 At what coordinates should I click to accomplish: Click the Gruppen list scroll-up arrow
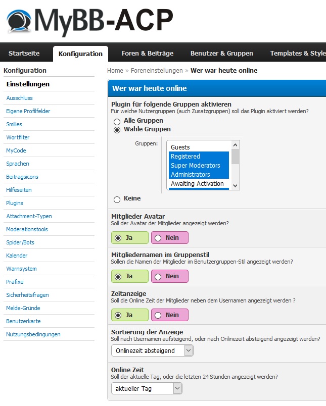click(236, 145)
